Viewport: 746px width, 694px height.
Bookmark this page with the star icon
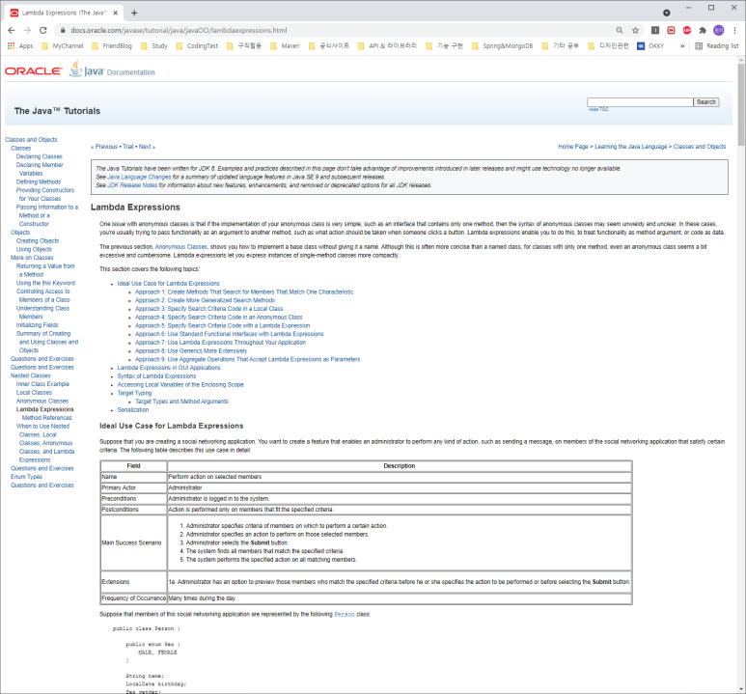coord(635,30)
